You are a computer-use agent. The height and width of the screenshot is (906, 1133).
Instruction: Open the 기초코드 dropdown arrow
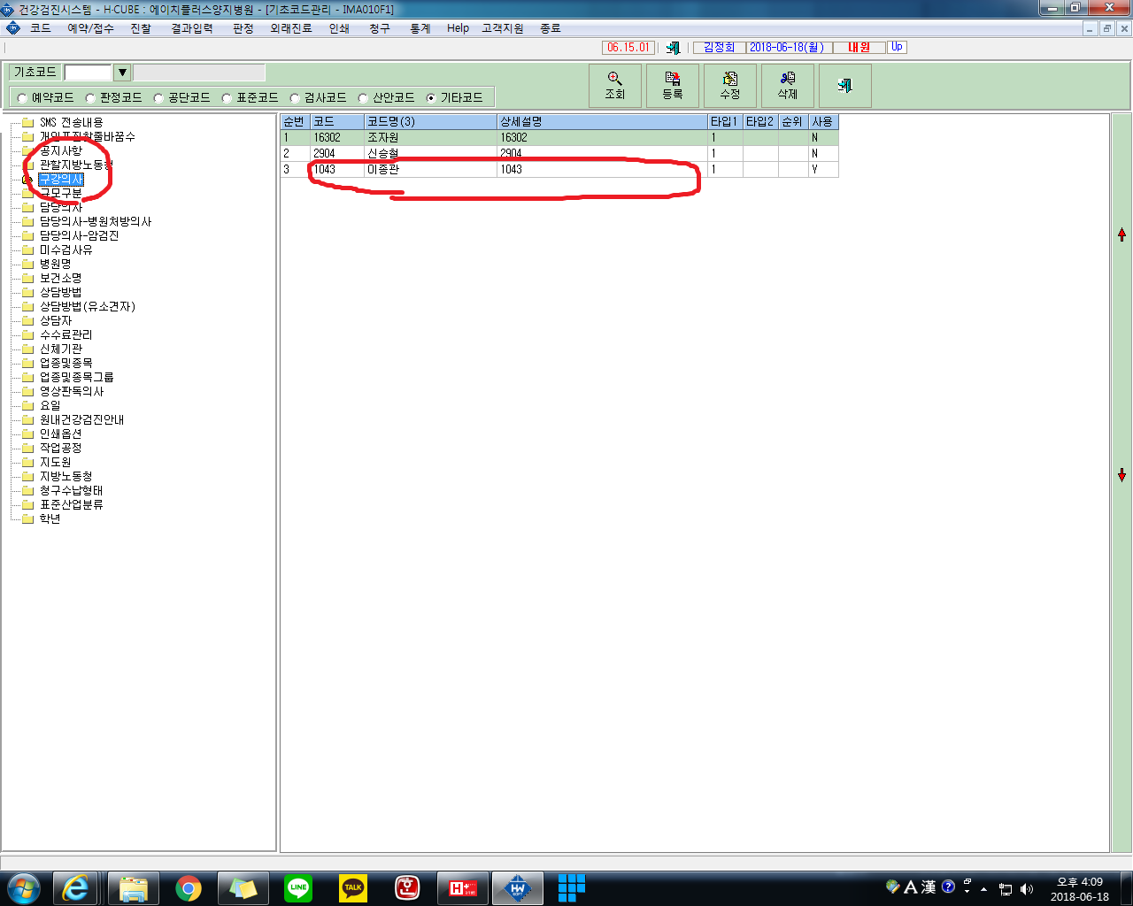click(x=122, y=73)
